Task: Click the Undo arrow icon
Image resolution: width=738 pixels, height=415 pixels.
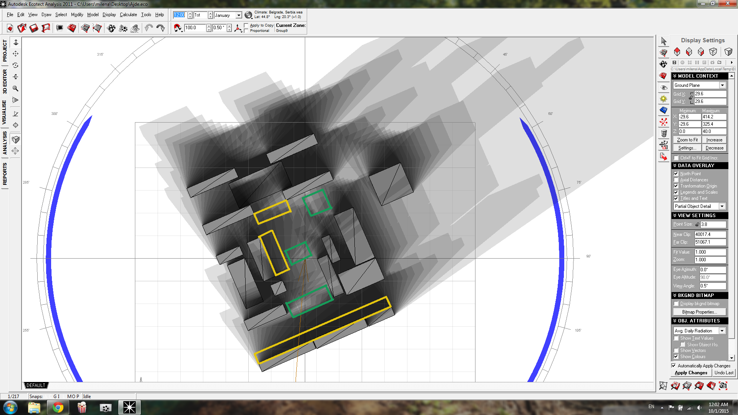Action: [149, 28]
